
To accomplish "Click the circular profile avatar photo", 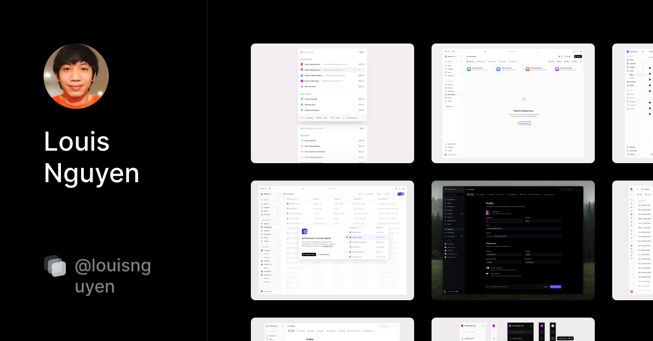I will click(76, 76).
